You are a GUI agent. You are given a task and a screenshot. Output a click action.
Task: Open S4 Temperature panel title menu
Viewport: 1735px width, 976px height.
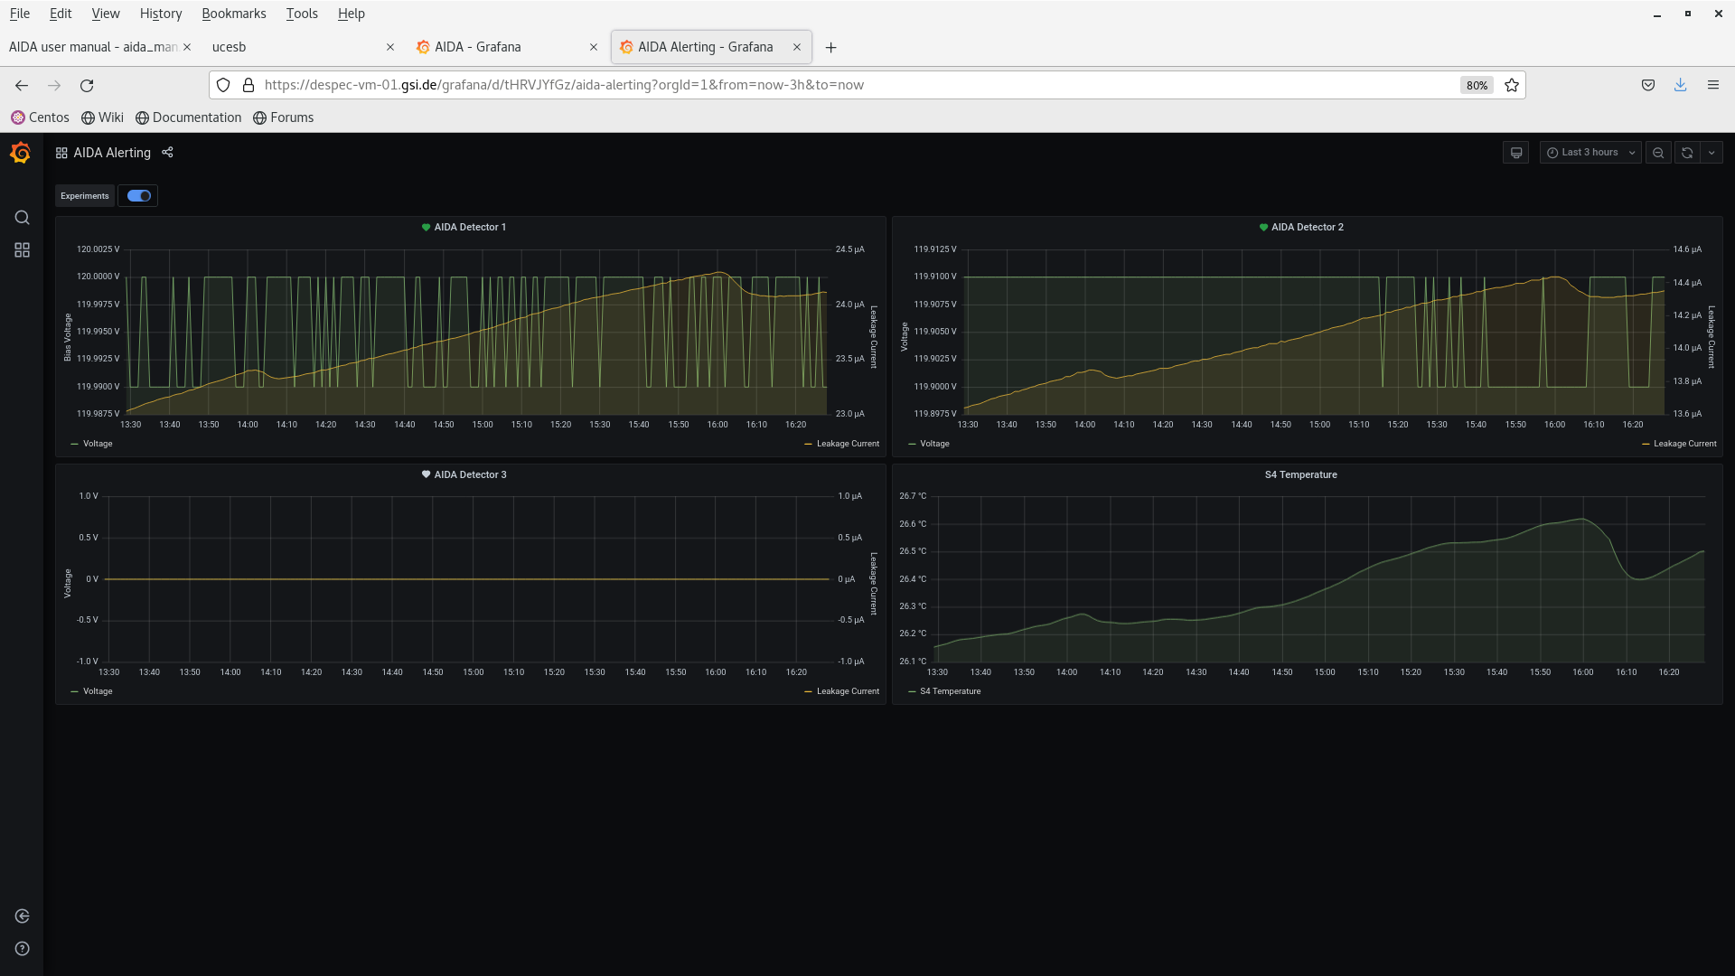click(x=1301, y=474)
